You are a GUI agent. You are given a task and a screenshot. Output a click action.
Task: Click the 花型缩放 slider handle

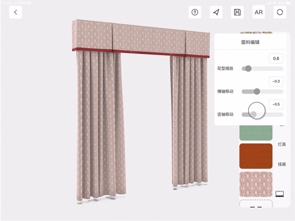pyautogui.click(x=248, y=68)
